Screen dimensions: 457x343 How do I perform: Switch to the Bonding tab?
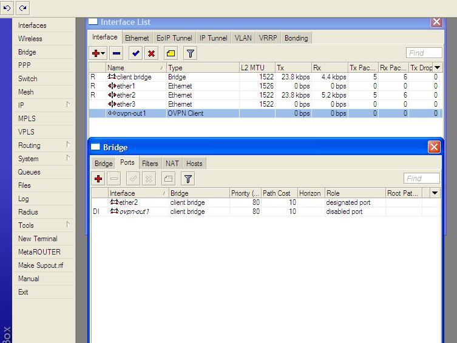296,38
